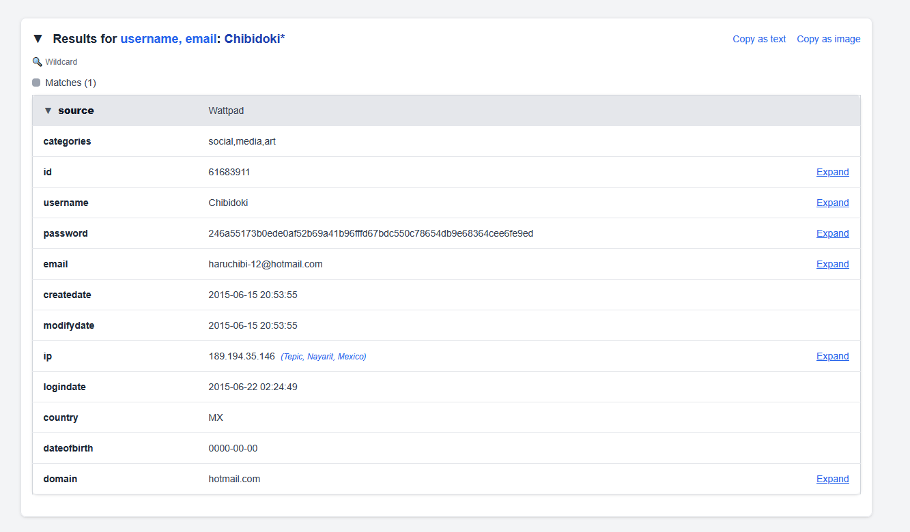Image resolution: width=910 pixels, height=532 pixels.
Task: Click Copy as text
Action: click(x=759, y=39)
